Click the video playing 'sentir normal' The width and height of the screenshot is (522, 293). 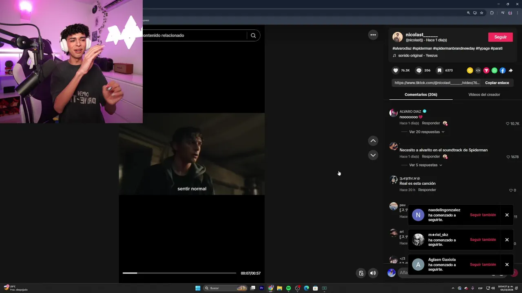tap(192, 154)
